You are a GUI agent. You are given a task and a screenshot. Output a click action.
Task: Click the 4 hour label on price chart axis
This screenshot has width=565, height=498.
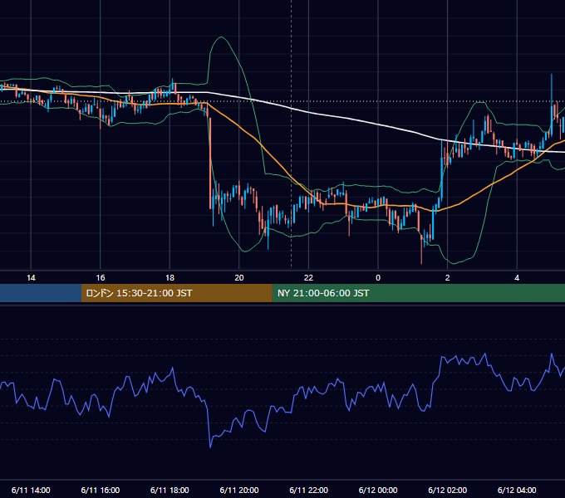[x=517, y=278]
